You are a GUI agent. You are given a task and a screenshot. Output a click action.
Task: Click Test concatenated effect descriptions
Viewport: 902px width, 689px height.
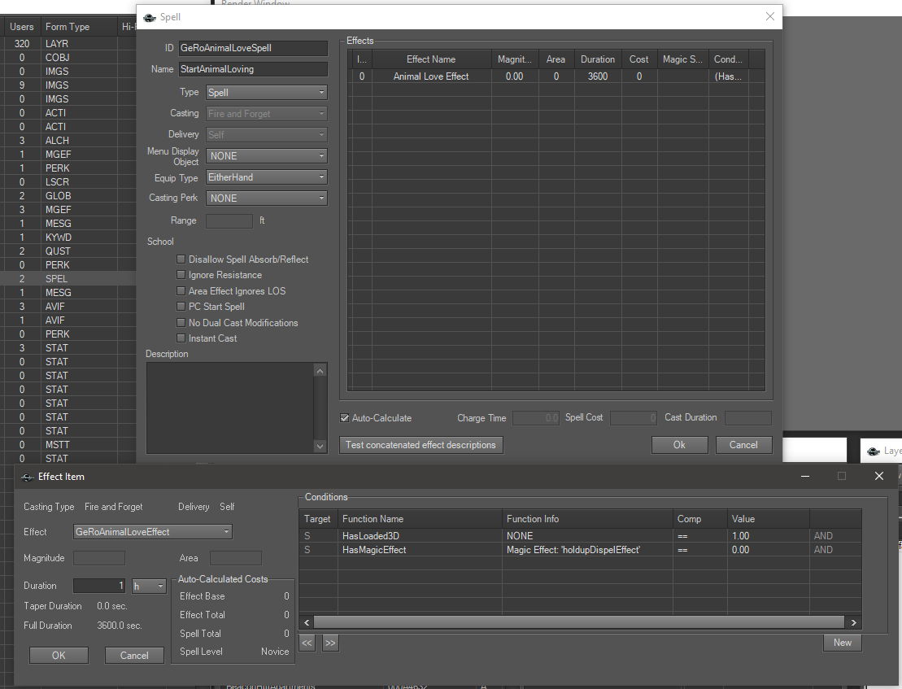pos(421,445)
